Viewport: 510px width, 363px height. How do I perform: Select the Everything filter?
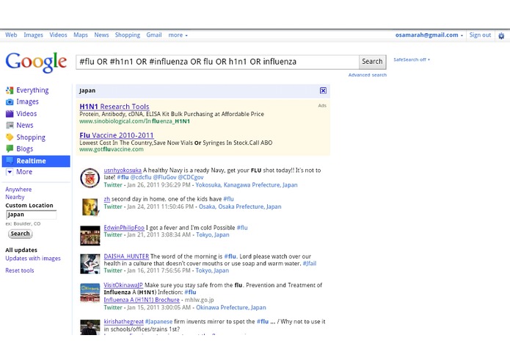click(x=32, y=90)
